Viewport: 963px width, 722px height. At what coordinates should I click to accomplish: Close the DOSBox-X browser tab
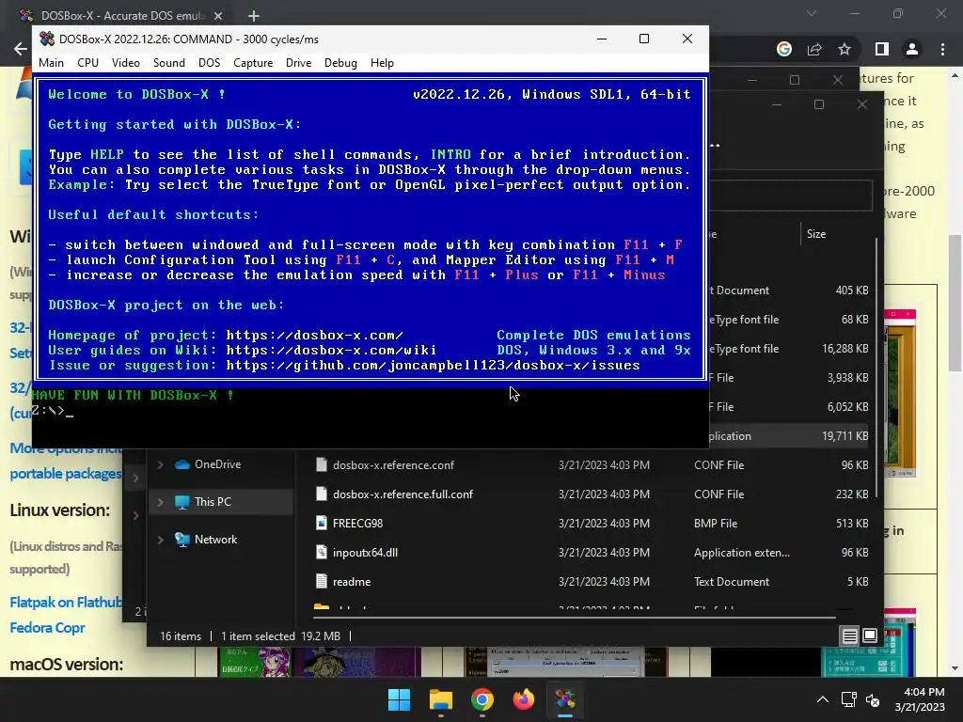218,15
